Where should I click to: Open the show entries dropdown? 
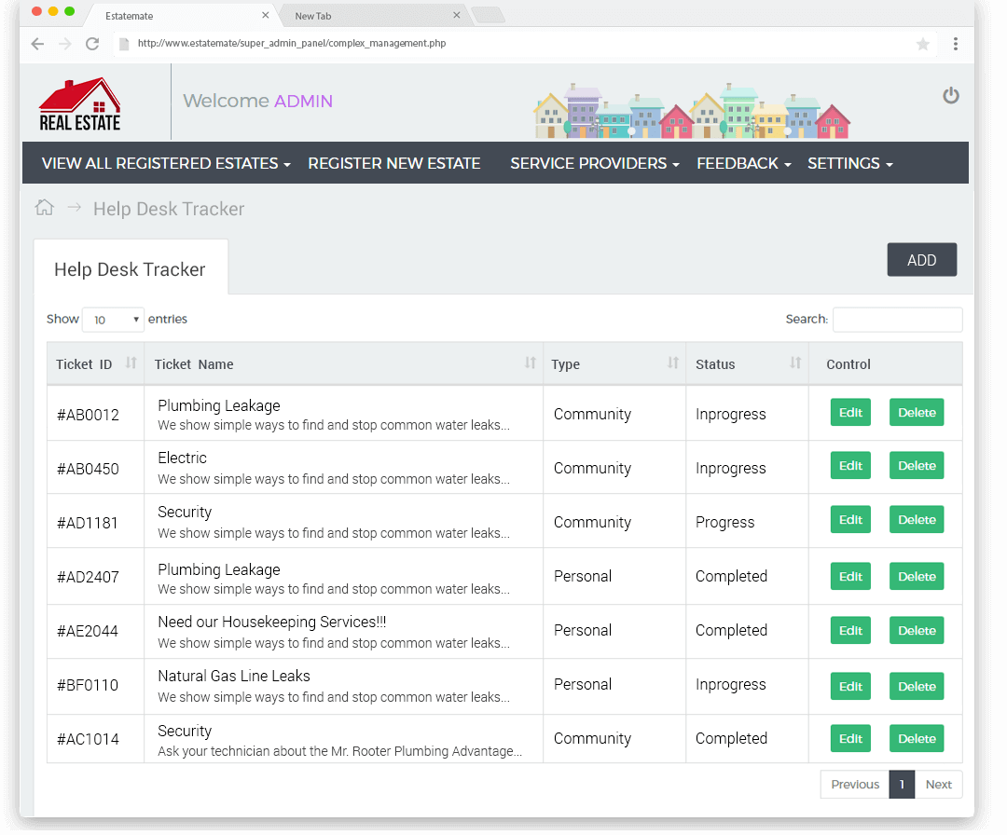113,320
